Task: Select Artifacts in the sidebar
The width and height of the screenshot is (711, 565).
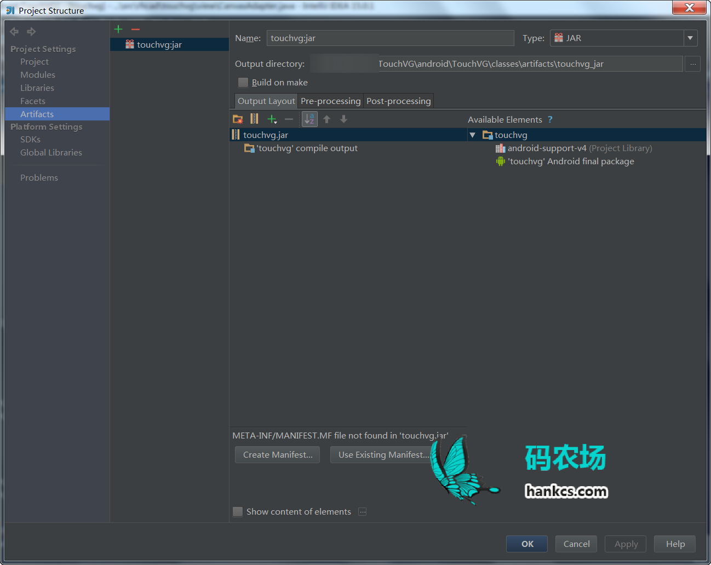Action: pos(57,114)
